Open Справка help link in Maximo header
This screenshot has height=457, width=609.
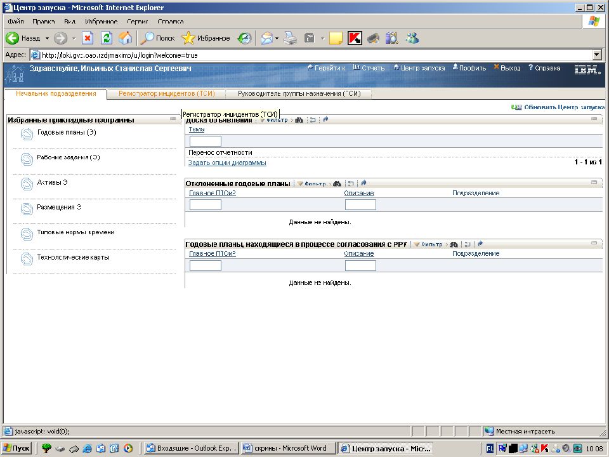[544, 68]
